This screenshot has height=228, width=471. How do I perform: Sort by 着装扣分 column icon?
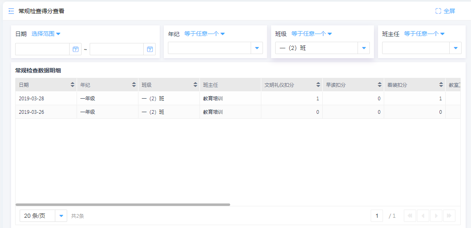pos(441,85)
